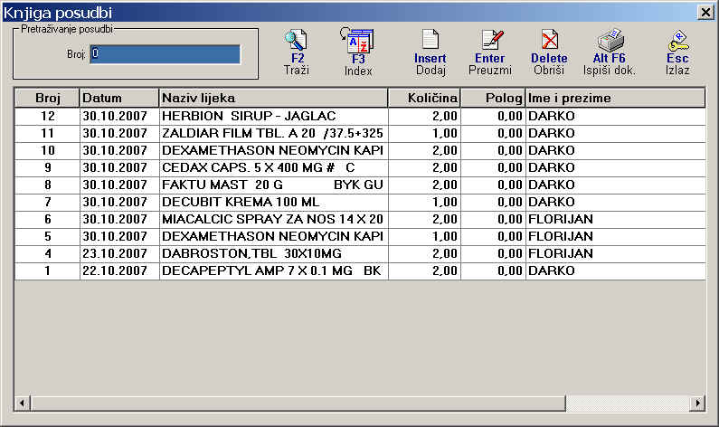Screen dimensions: 719x427
Task: Open the F3 Index sorting icon
Action: [x=357, y=41]
